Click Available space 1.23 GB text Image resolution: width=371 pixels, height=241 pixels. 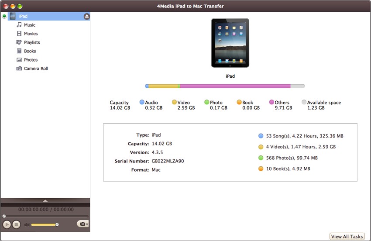324,105
